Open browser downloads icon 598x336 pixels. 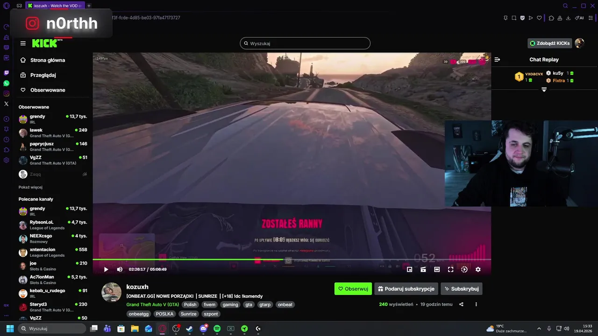[568, 18]
